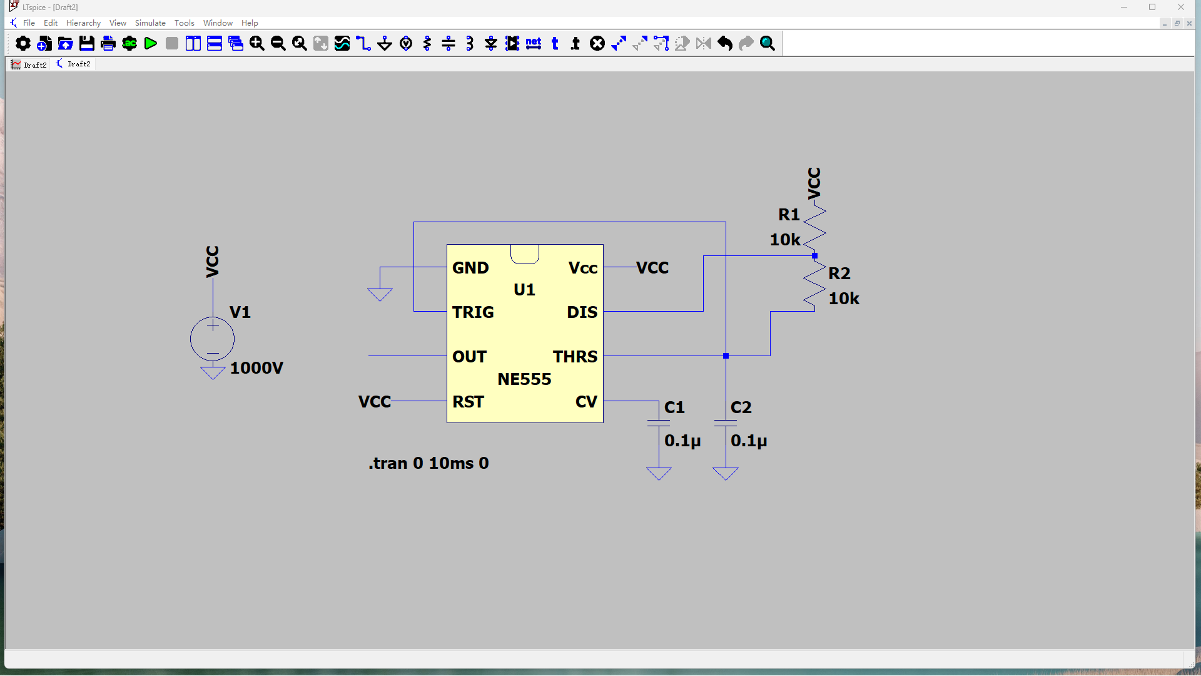Screen dimensions: 1201x676
Task: Select the delete (X) tool
Action: pyautogui.click(x=597, y=43)
